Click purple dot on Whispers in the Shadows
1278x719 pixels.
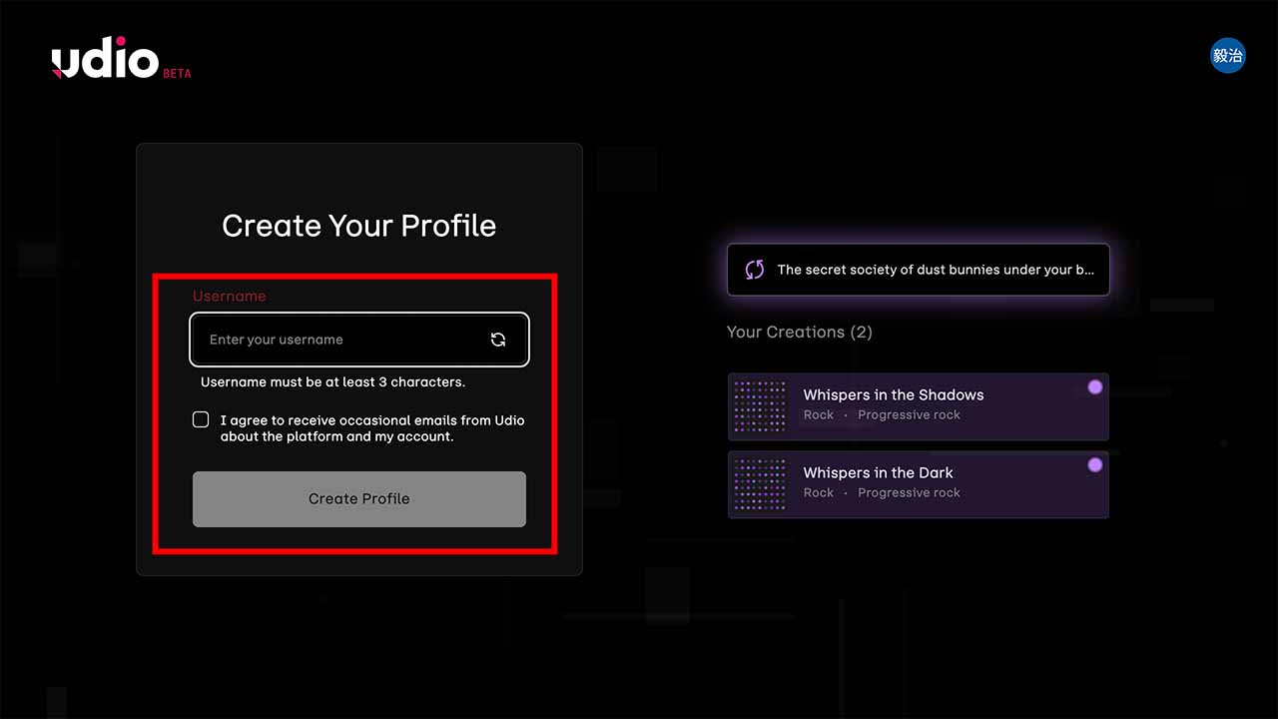(x=1095, y=387)
